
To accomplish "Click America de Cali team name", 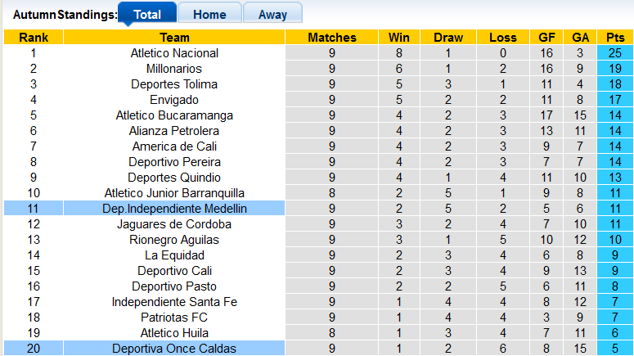I will (174, 146).
